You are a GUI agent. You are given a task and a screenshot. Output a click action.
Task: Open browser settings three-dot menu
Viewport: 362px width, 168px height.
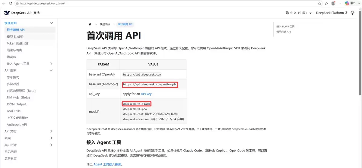pyautogui.click(x=340, y=3)
